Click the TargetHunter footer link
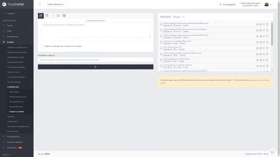The height and width of the screenshot is (157, 280). 250,154
